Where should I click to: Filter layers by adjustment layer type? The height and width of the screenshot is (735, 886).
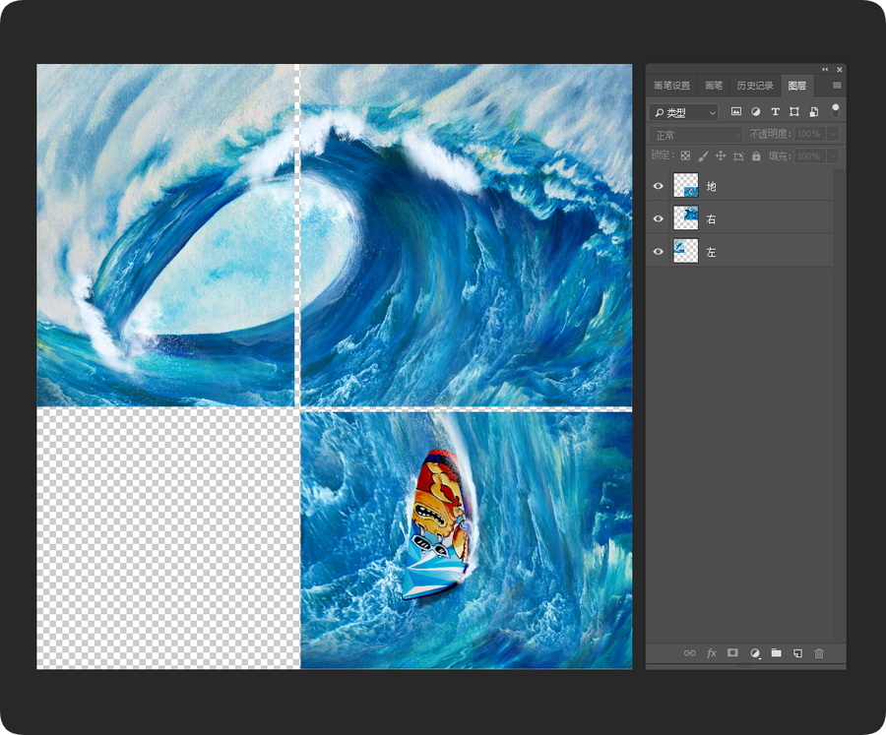(755, 112)
